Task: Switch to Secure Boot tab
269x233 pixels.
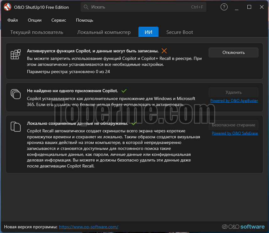Action: coord(180,32)
